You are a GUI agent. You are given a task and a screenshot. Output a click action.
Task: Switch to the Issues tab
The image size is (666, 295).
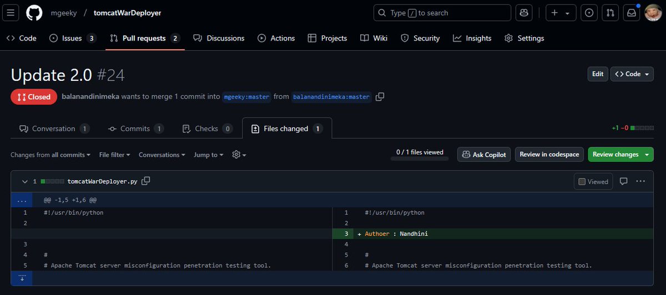pyautogui.click(x=72, y=38)
